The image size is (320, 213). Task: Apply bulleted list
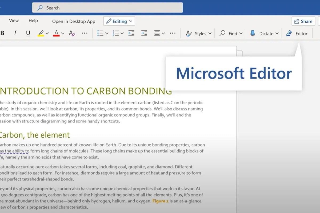click(x=100, y=34)
